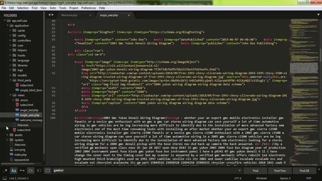Close the Welcome.php tab
Image resolution: width=322 pixels, height=181 pixels.
(90, 15)
